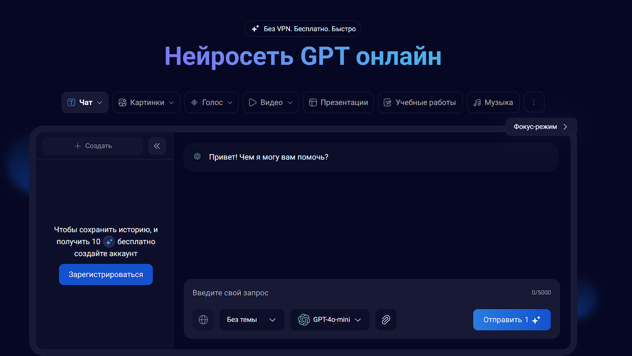632x356 pixels.
Task: Attach a file with the paperclip icon
Action: pos(386,320)
